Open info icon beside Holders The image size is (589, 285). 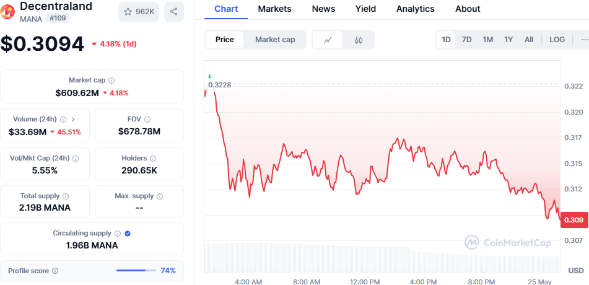pos(153,159)
